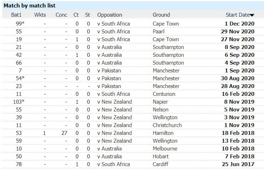Click the Start Date sort arrow icon

coord(252,15)
